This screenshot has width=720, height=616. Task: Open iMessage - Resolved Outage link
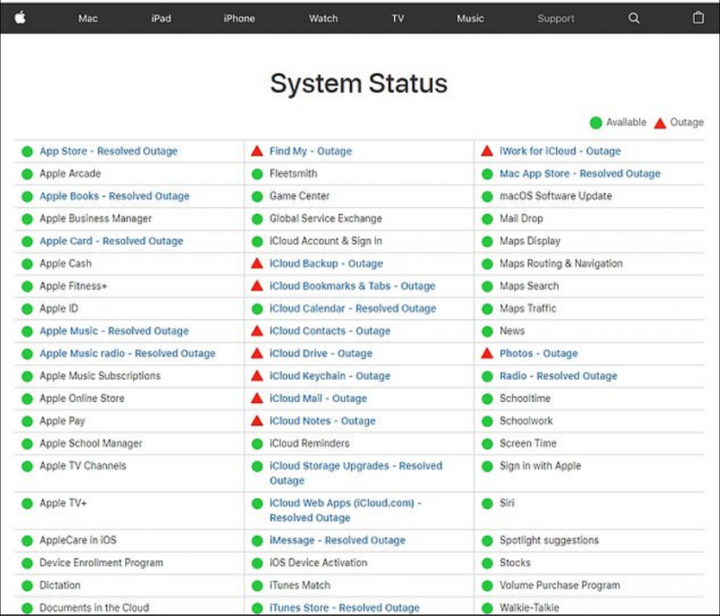point(337,540)
